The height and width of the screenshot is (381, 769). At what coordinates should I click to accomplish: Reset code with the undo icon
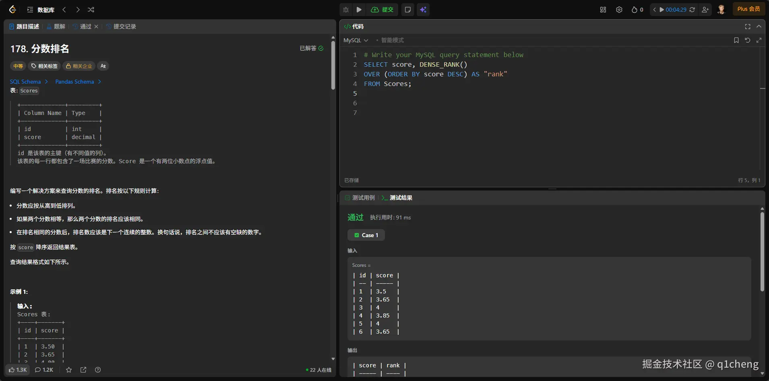748,40
